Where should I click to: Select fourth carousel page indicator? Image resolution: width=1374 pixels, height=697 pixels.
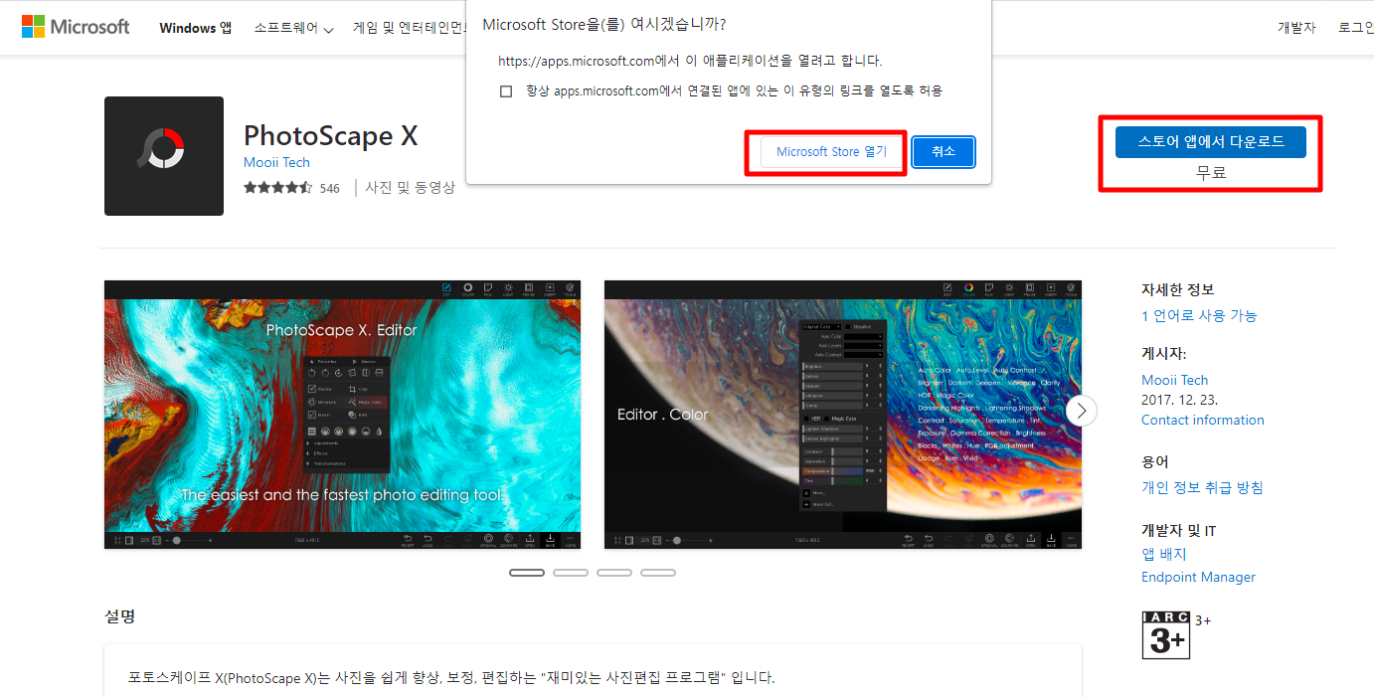[x=658, y=573]
